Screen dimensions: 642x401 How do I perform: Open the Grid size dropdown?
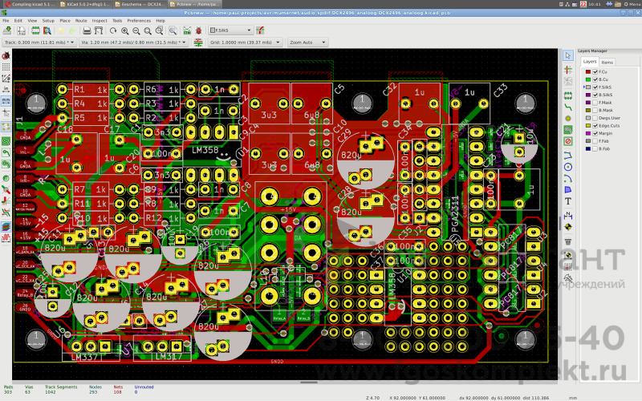245,43
